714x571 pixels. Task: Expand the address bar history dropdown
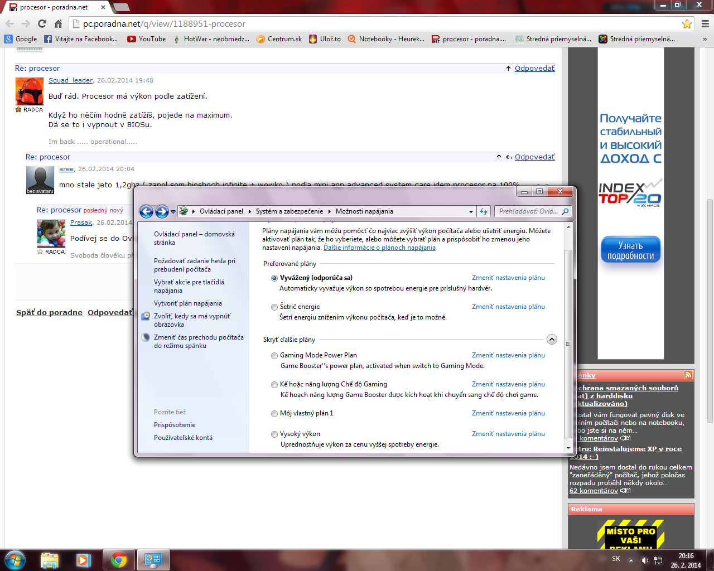(471, 211)
